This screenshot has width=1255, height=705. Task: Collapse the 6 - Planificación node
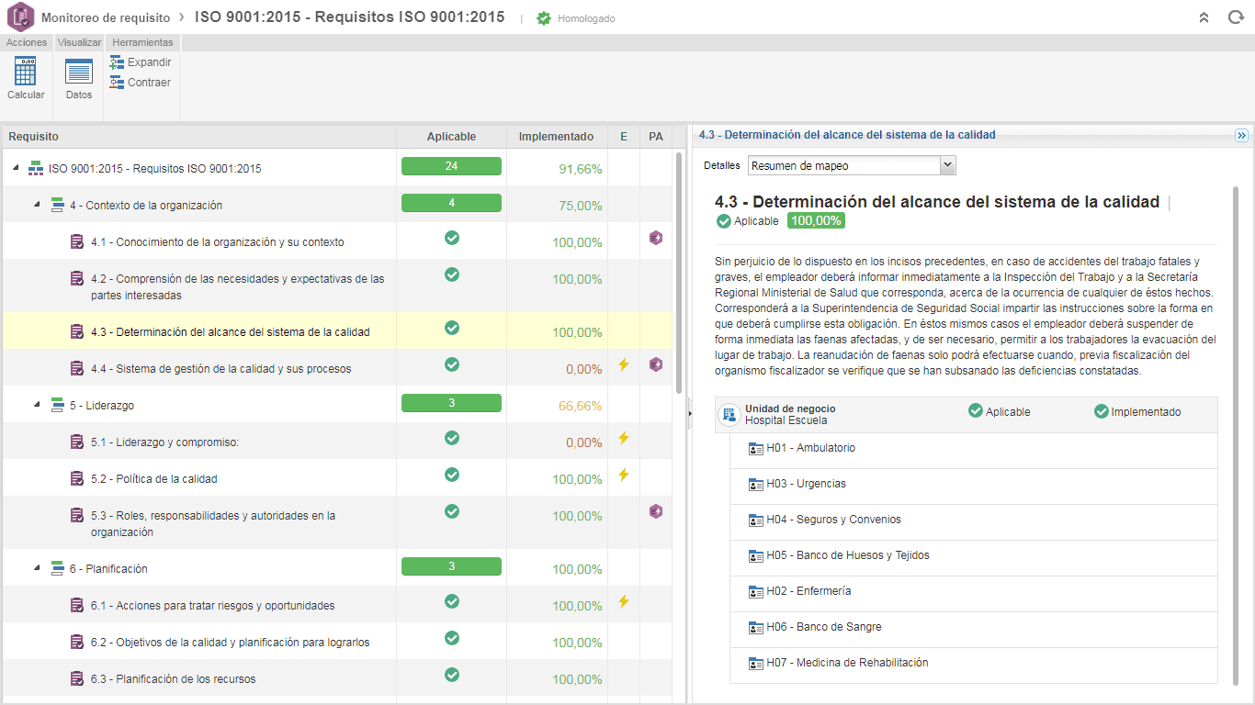[38, 568]
